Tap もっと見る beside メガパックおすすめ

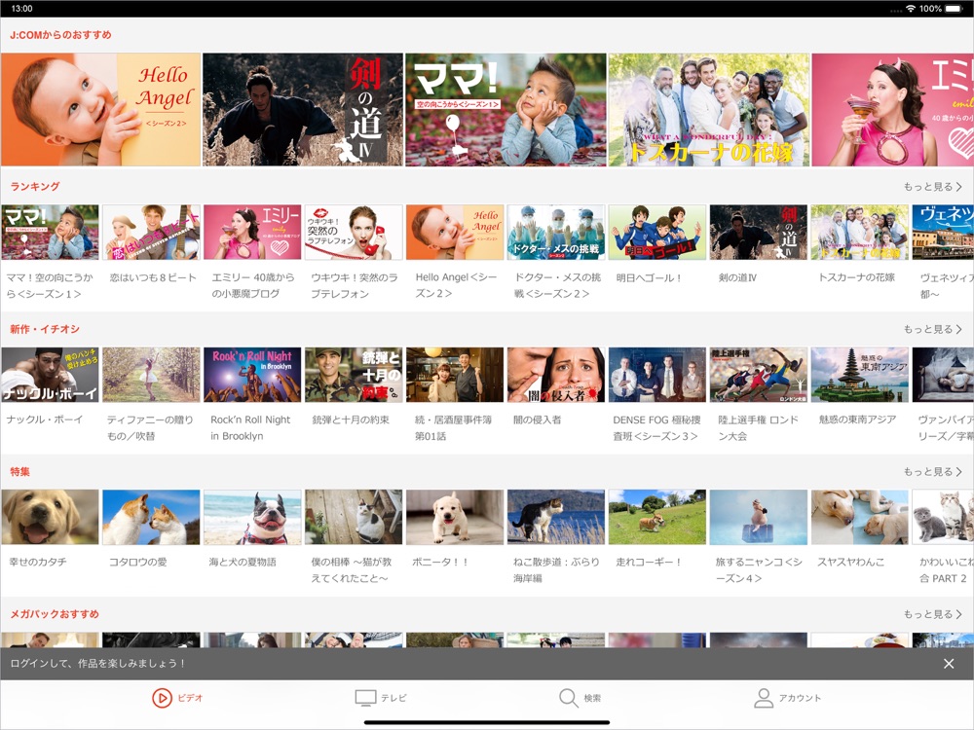(932, 614)
